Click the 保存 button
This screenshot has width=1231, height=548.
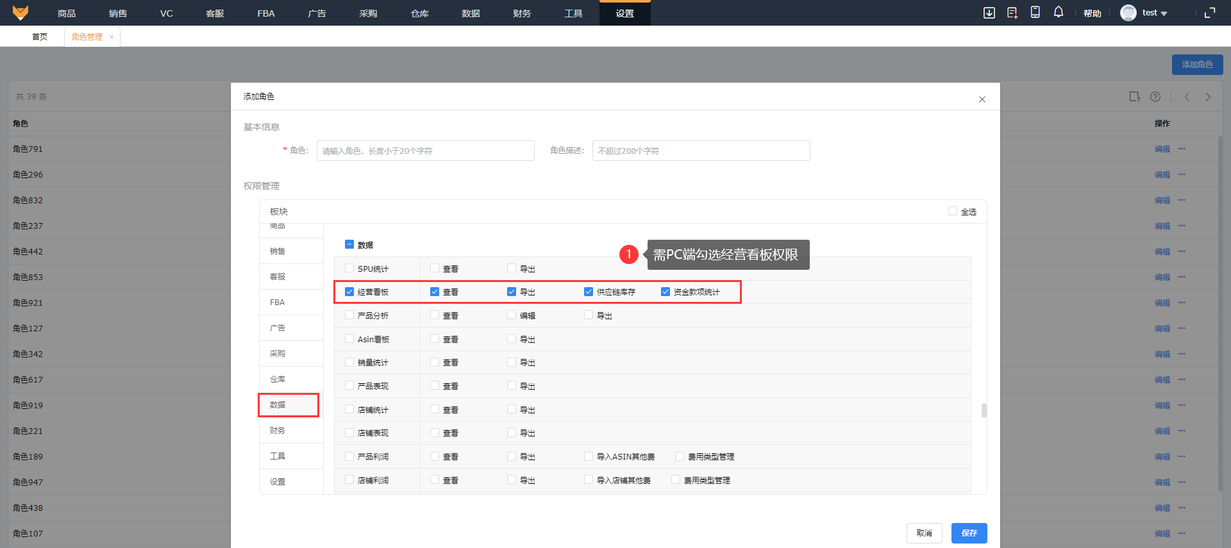point(969,533)
